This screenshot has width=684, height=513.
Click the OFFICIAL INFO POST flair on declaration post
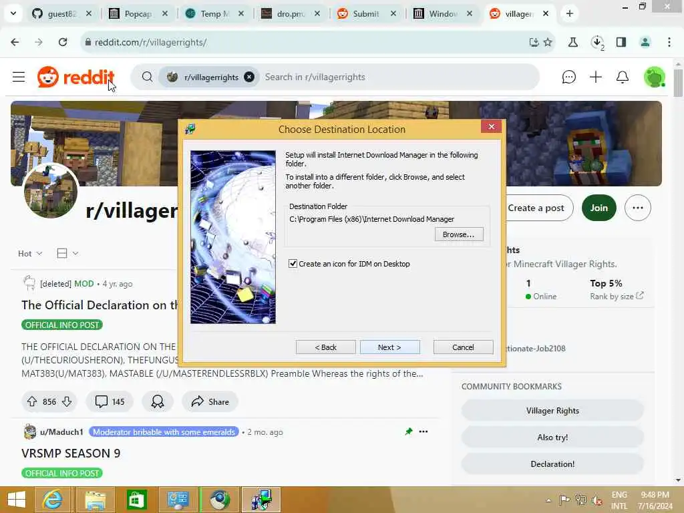click(62, 325)
